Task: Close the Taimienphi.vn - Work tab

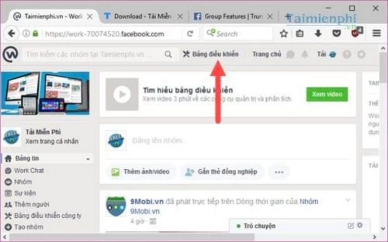Action: 90,17
